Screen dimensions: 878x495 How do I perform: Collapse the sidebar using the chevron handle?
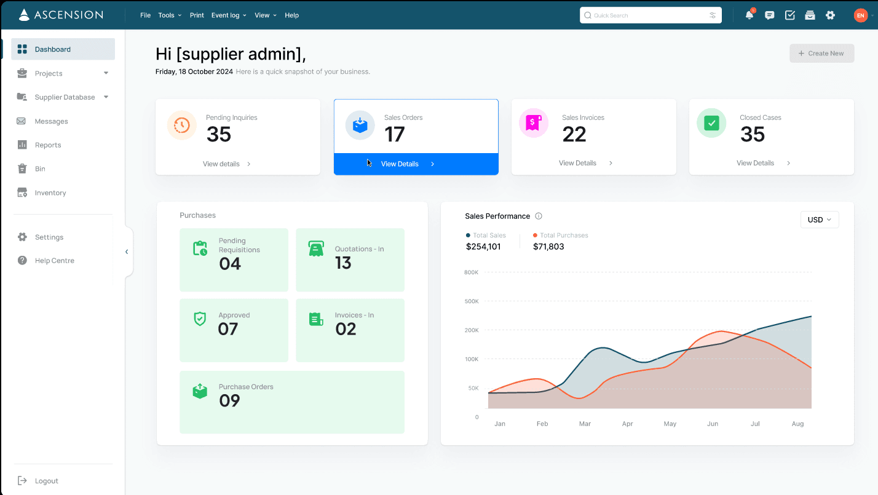[127, 251]
